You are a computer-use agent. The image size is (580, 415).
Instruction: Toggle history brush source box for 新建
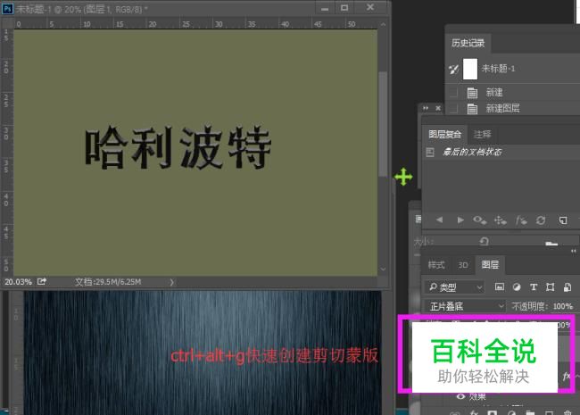click(453, 93)
